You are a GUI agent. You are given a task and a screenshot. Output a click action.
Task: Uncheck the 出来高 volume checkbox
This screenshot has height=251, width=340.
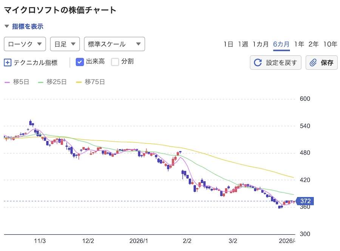tap(80, 62)
